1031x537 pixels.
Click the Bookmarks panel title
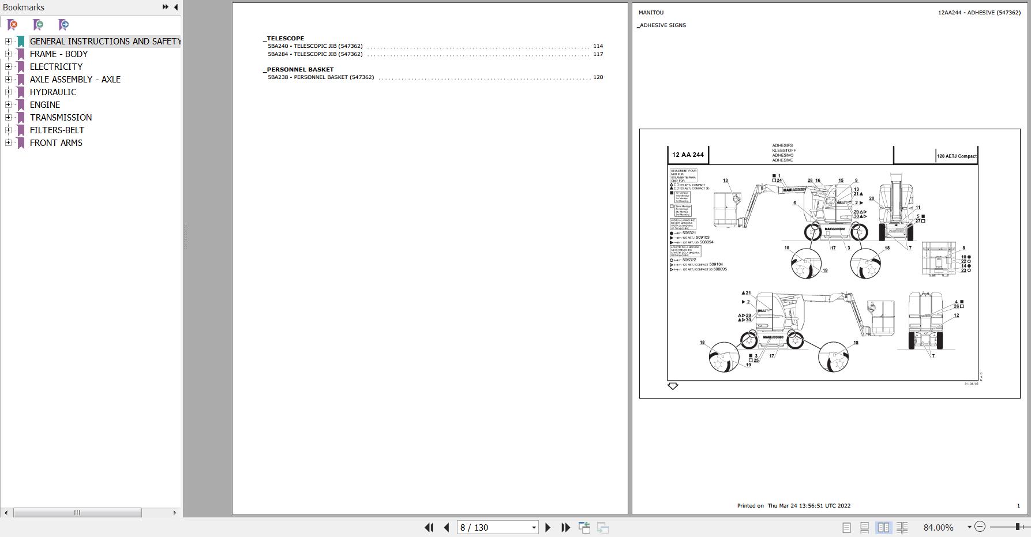[24, 7]
